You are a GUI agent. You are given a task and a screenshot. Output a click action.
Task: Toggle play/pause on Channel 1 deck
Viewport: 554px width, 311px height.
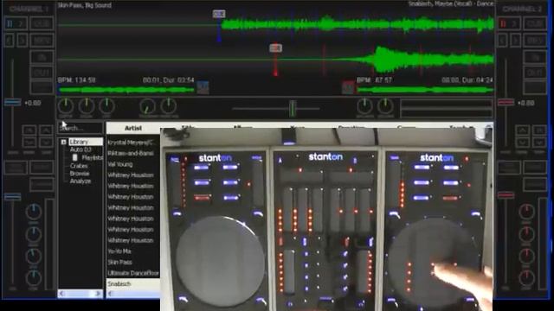[x=16, y=23]
